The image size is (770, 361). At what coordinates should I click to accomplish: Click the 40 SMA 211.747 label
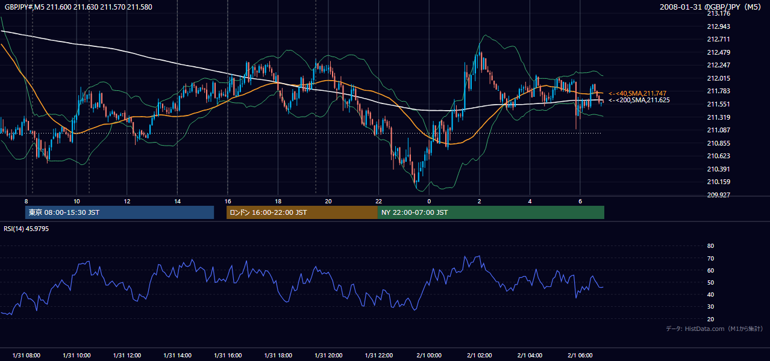637,93
